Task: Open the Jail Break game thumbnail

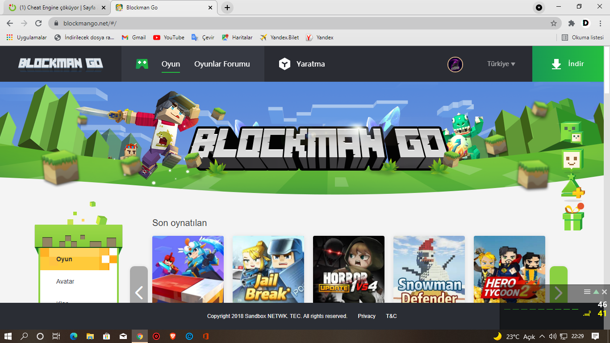Action: point(268,269)
